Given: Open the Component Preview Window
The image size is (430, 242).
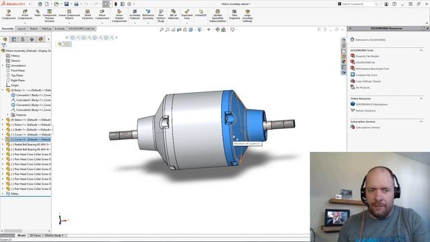Looking at the screenshot, I should pyautogui.click(x=49, y=15).
